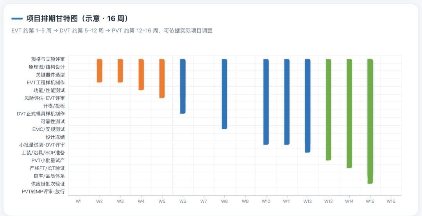Click the orange bar in the W2 column
Screen dimensions: 422x216
pos(100,70)
